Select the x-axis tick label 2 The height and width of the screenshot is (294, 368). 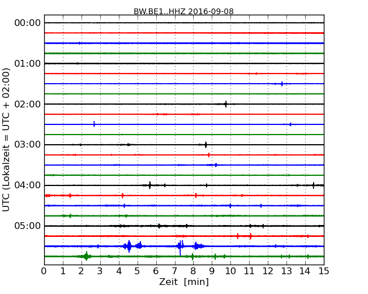coord(81,271)
